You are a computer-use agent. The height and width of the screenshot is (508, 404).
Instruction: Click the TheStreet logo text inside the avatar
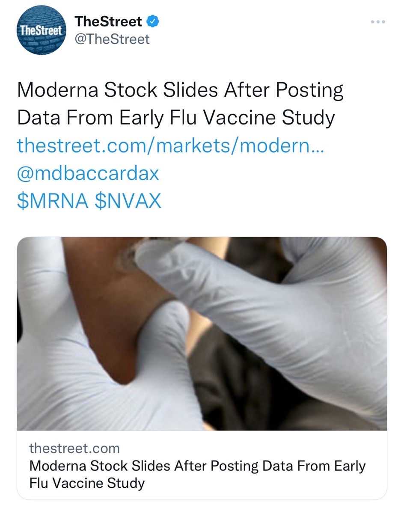(x=41, y=30)
